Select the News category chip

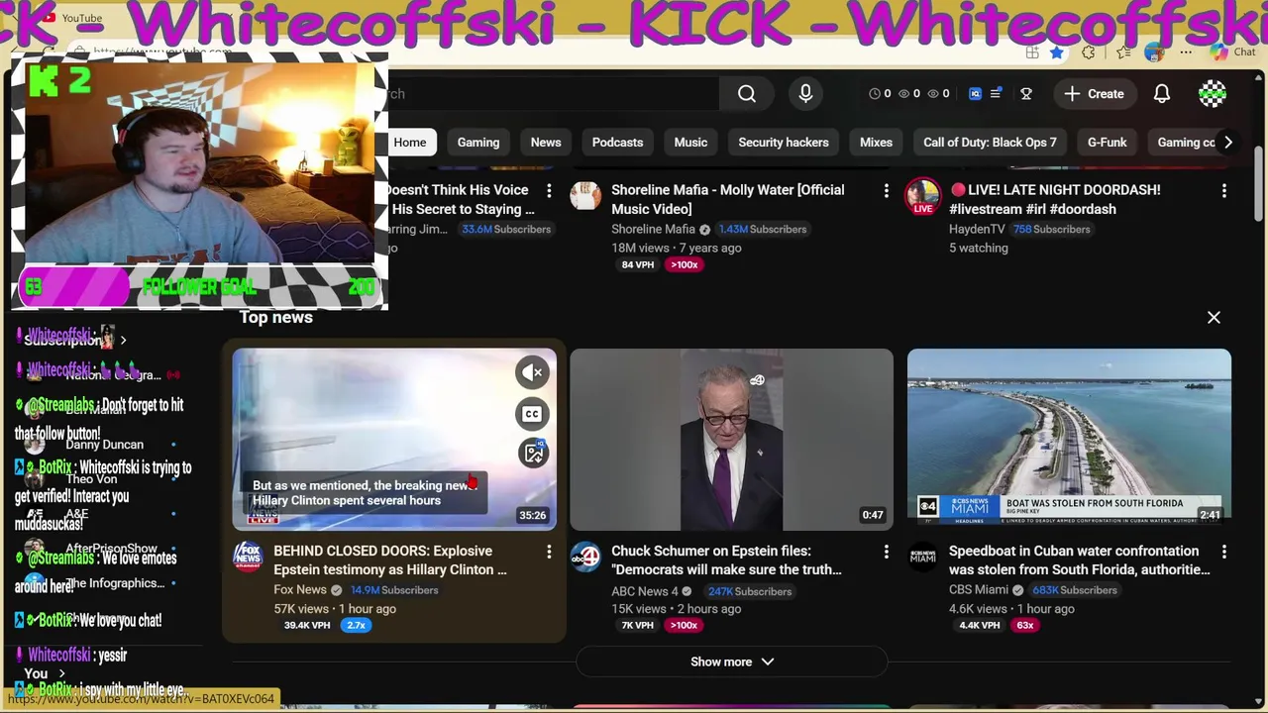(x=546, y=143)
